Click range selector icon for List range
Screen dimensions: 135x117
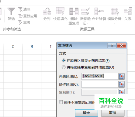(122, 76)
